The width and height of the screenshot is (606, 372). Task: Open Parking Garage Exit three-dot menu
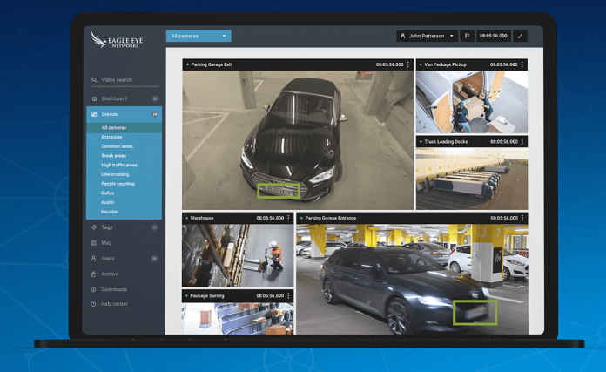408,64
